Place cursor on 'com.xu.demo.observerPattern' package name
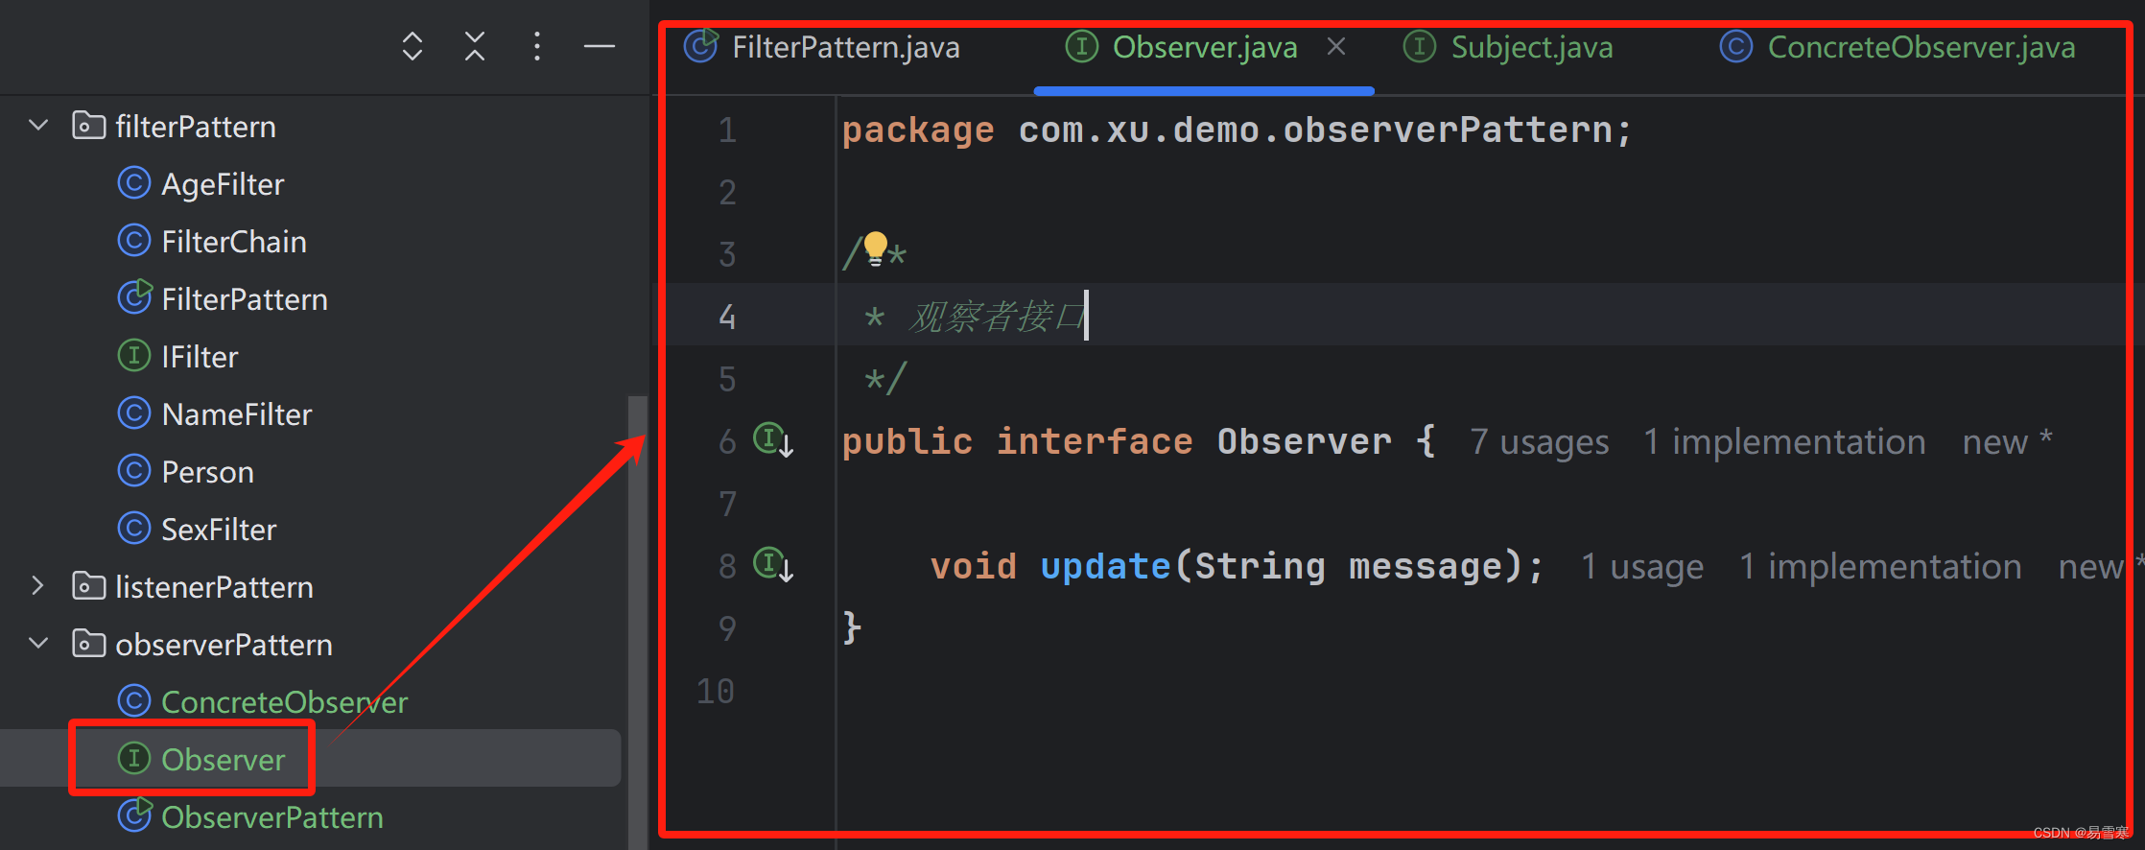Screen dimensions: 2145x850 click(1315, 130)
